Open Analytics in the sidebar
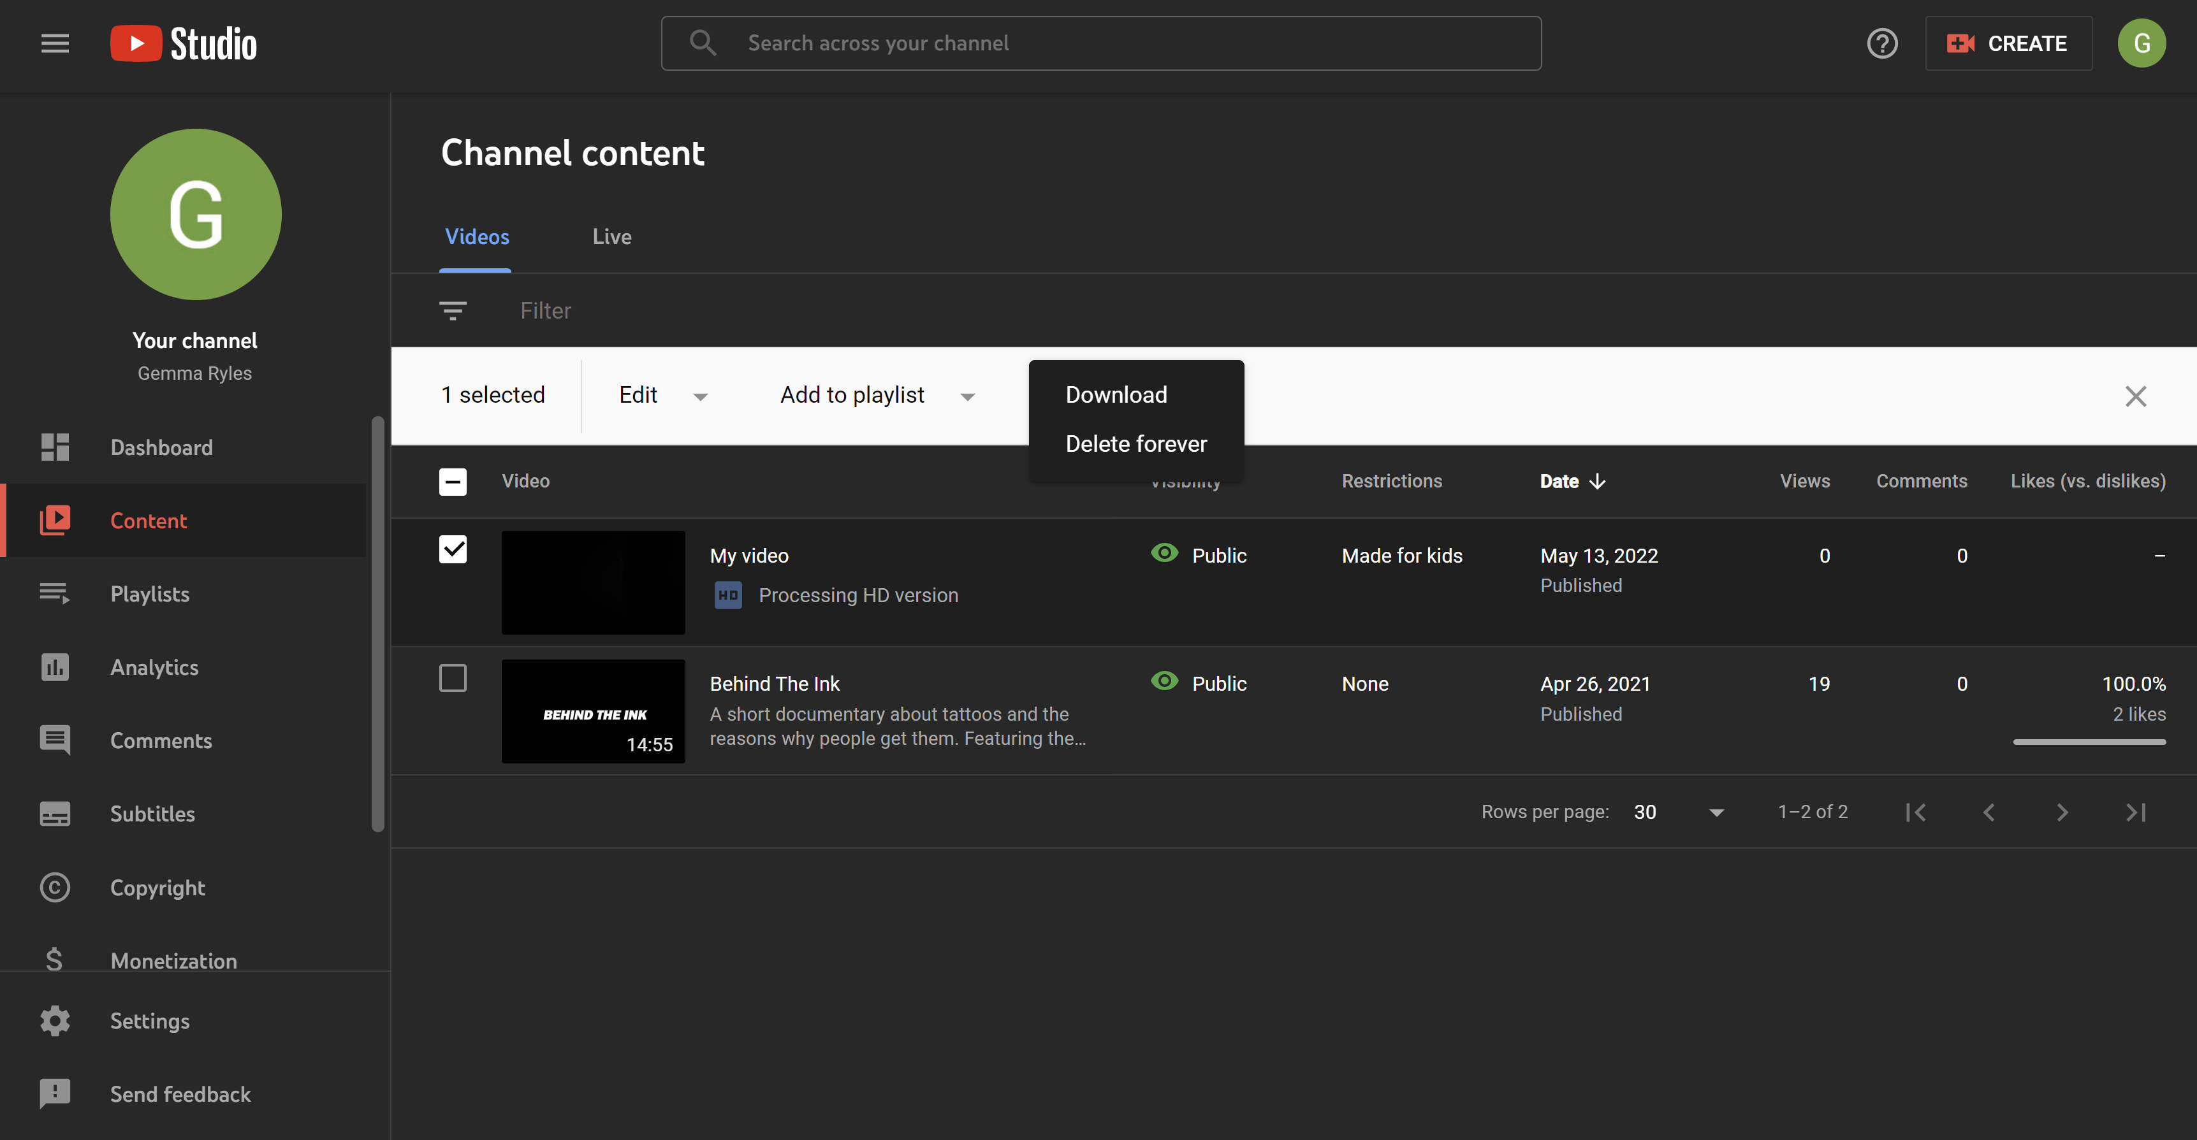The height and width of the screenshot is (1140, 2197). coord(184,667)
